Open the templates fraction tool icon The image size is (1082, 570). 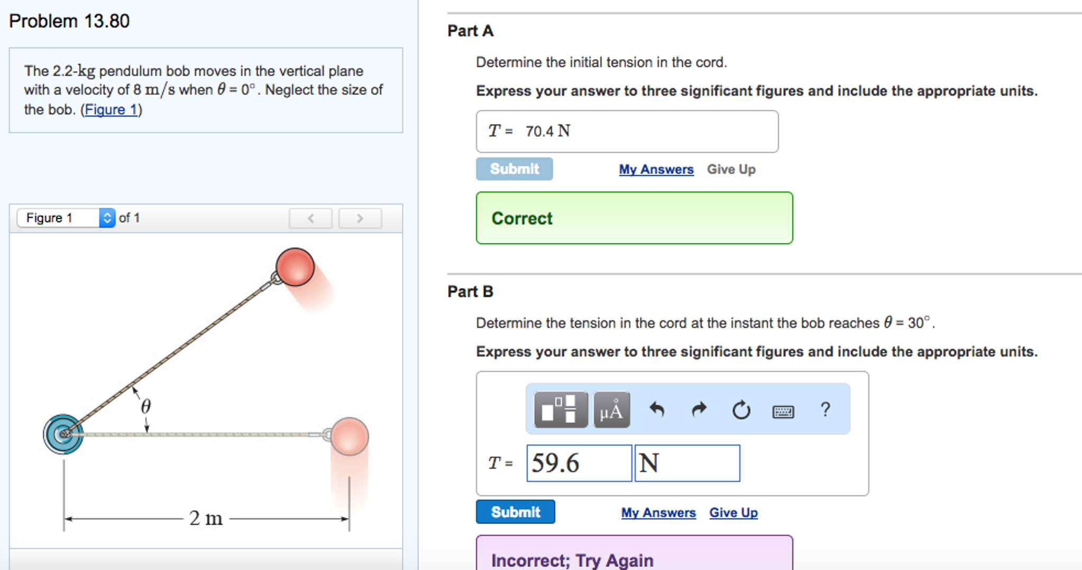561,409
